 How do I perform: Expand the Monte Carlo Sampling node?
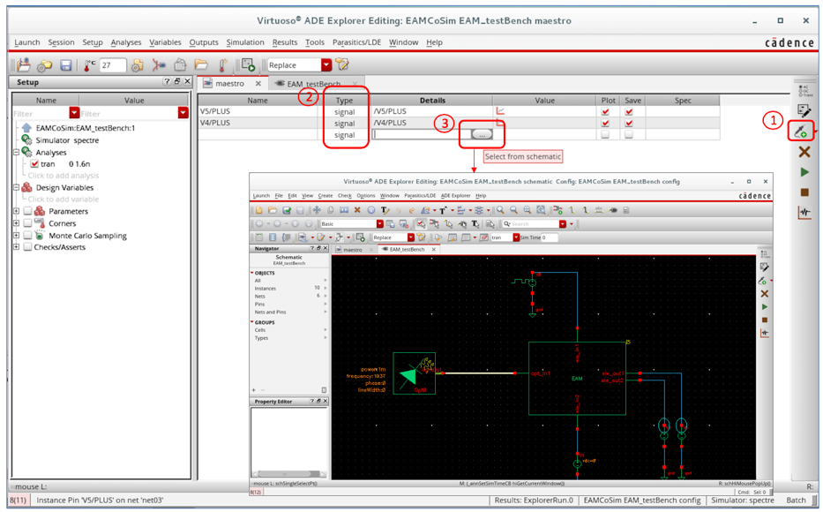(16, 236)
